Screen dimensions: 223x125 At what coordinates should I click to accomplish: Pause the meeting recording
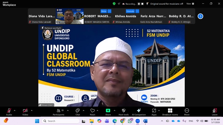click(139, 4)
